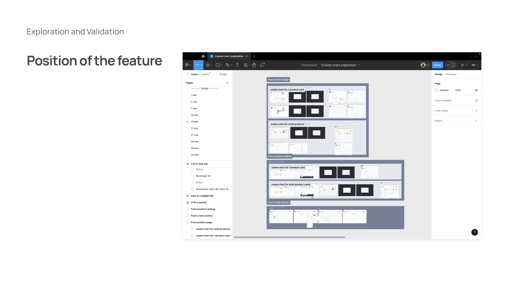
Task: Click the blue Share button
Action: pyautogui.click(x=437, y=65)
